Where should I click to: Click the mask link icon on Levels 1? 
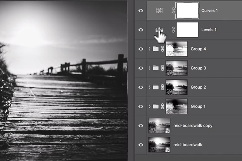(x=173, y=30)
